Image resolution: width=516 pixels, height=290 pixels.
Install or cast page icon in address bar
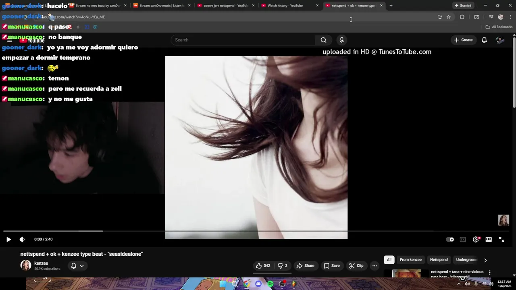(x=440, y=17)
